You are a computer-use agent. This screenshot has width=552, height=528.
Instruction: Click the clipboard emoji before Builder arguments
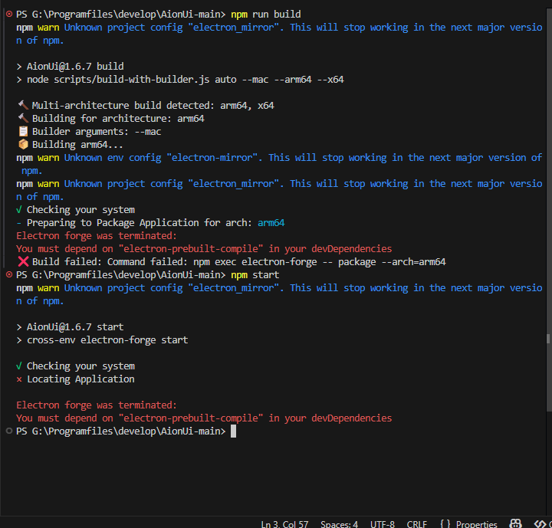(23, 131)
